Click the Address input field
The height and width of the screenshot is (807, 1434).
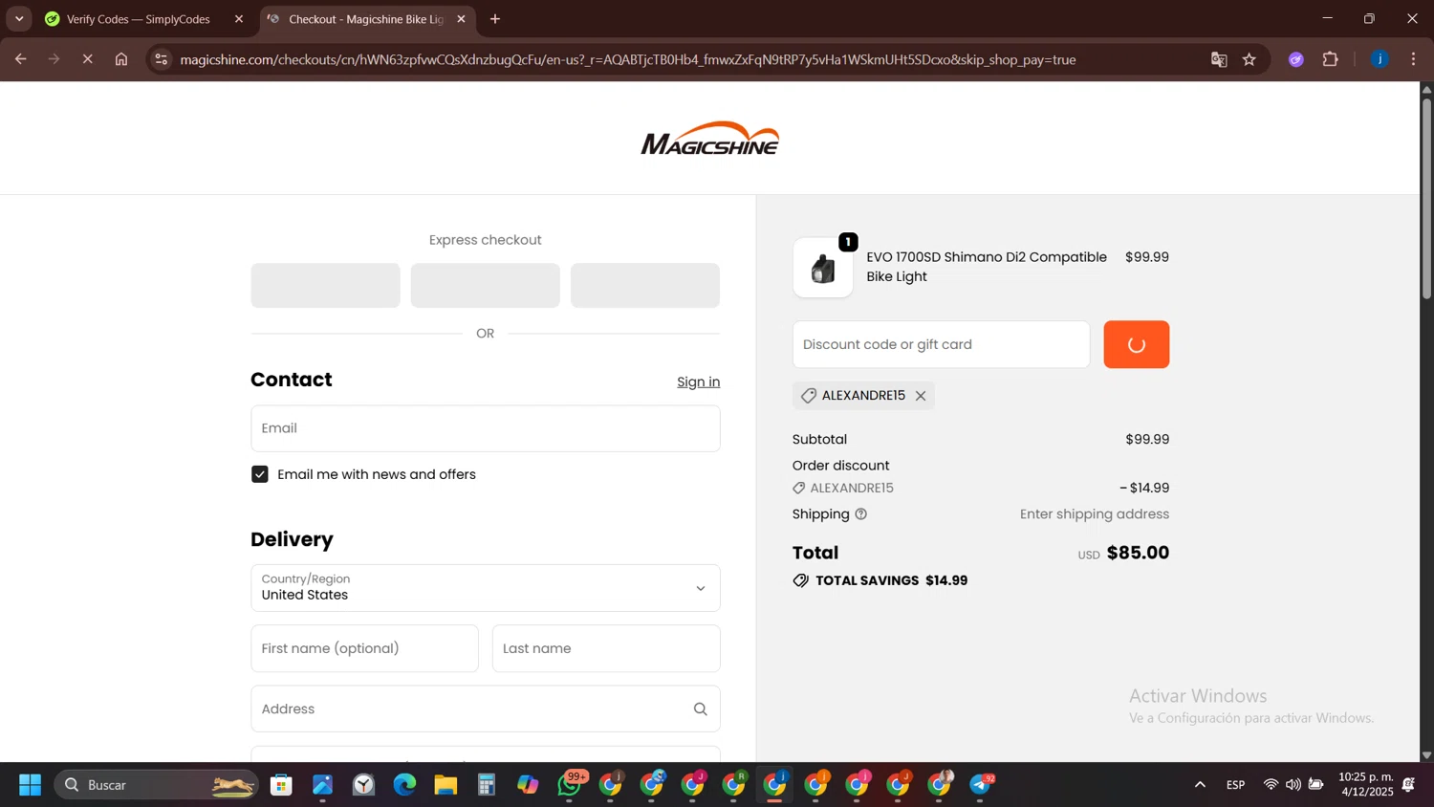[x=486, y=709]
